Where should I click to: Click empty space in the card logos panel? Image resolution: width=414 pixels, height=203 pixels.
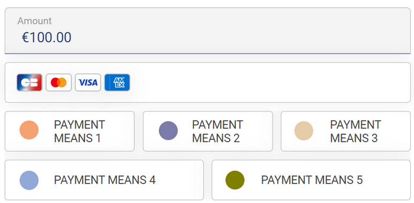[269, 82]
